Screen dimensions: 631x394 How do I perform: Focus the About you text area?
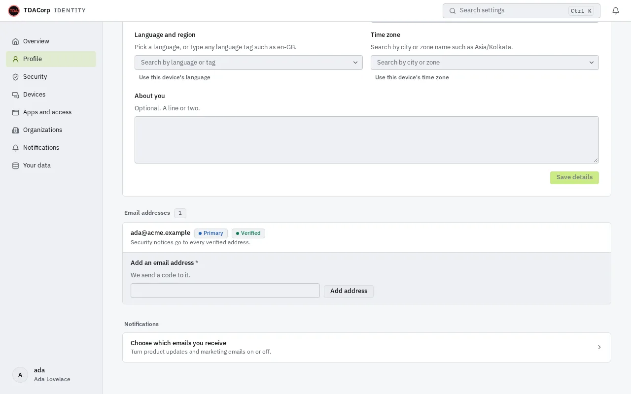click(367, 140)
